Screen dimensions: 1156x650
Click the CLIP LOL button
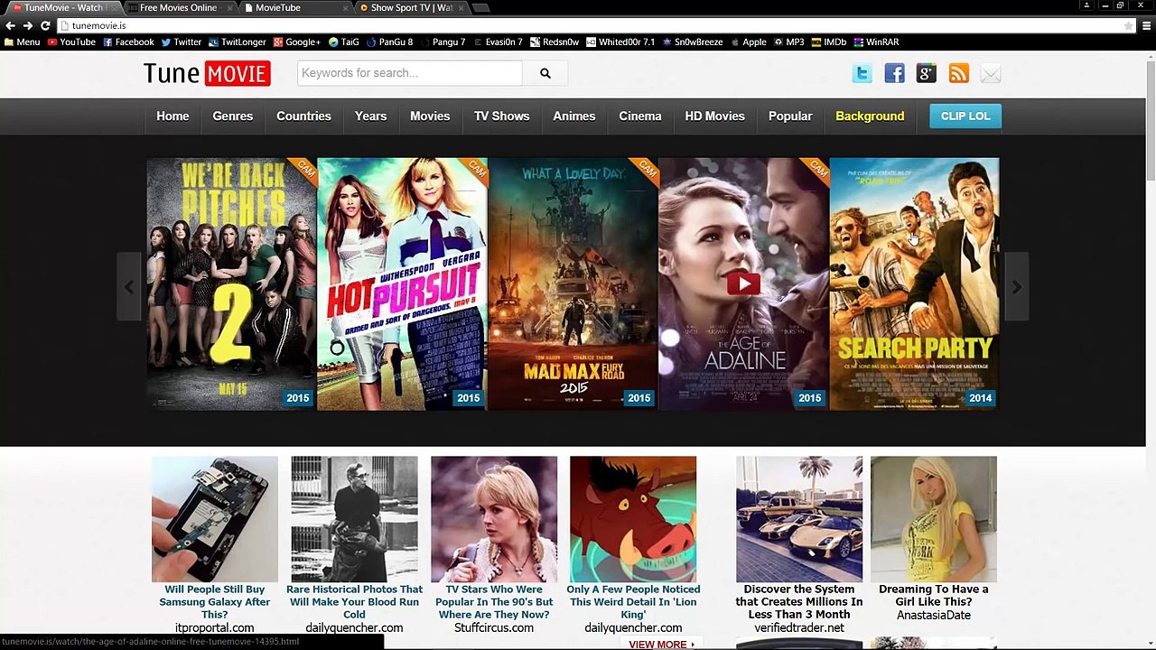click(965, 116)
